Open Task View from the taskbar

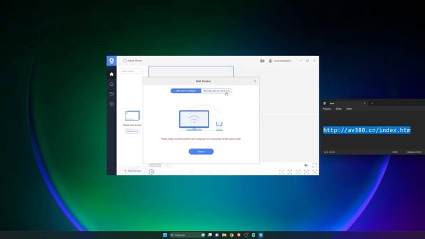click(x=210, y=235)
